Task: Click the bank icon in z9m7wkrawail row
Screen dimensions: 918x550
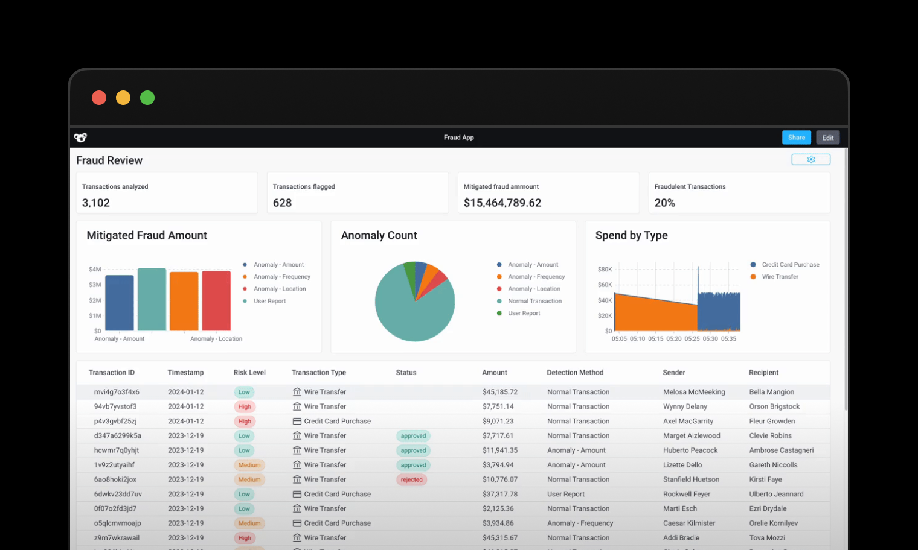Action: click(x=297, y=538)
